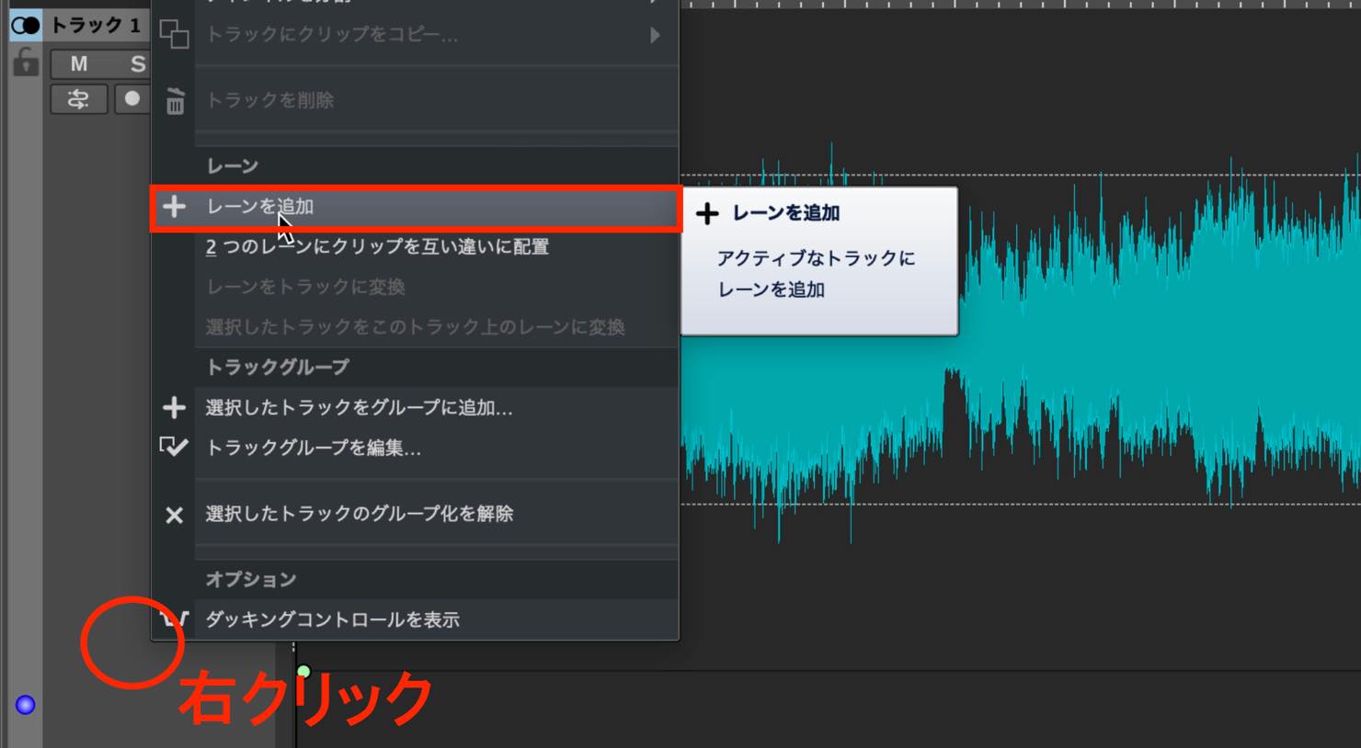Click the トラック 1 name label
This screenshot has height=748, width=1361.
pos(96,25)
